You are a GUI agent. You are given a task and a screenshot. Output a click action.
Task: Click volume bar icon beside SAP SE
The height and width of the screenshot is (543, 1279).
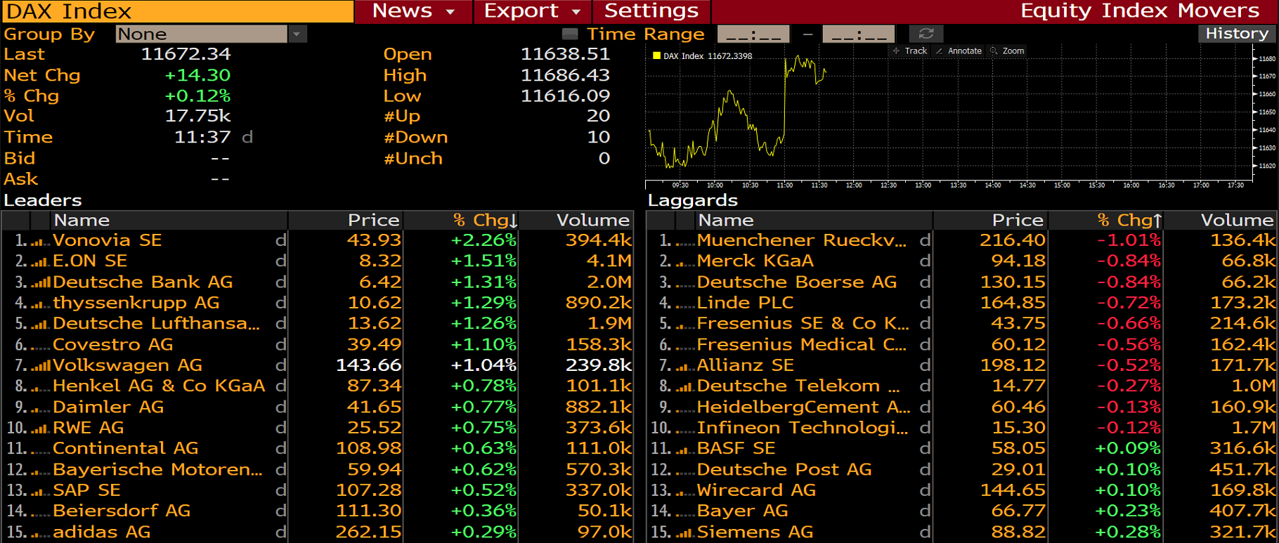40,491
